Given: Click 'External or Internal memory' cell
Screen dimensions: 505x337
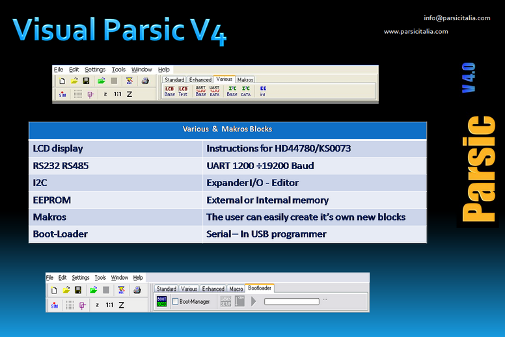Looking at the screenshot, I should 315,200.
